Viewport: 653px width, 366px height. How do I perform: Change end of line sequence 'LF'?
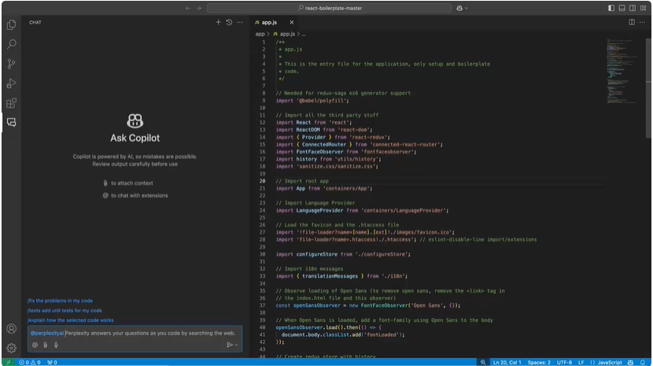(x=581, y=362)
